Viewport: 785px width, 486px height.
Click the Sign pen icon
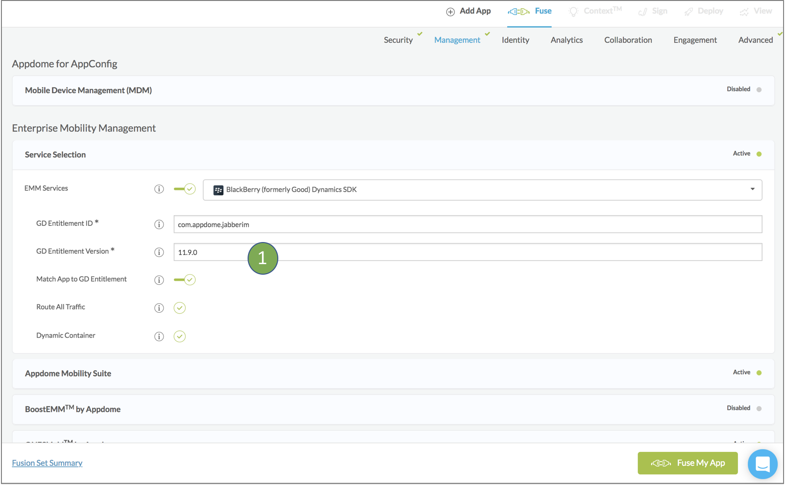point(642,12)
